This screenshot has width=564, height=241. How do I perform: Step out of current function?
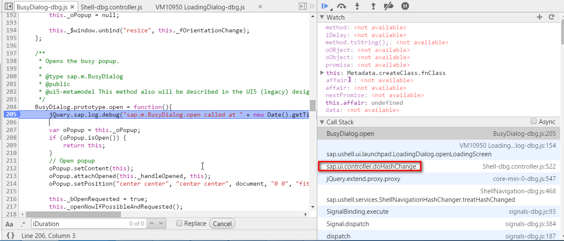373,6
